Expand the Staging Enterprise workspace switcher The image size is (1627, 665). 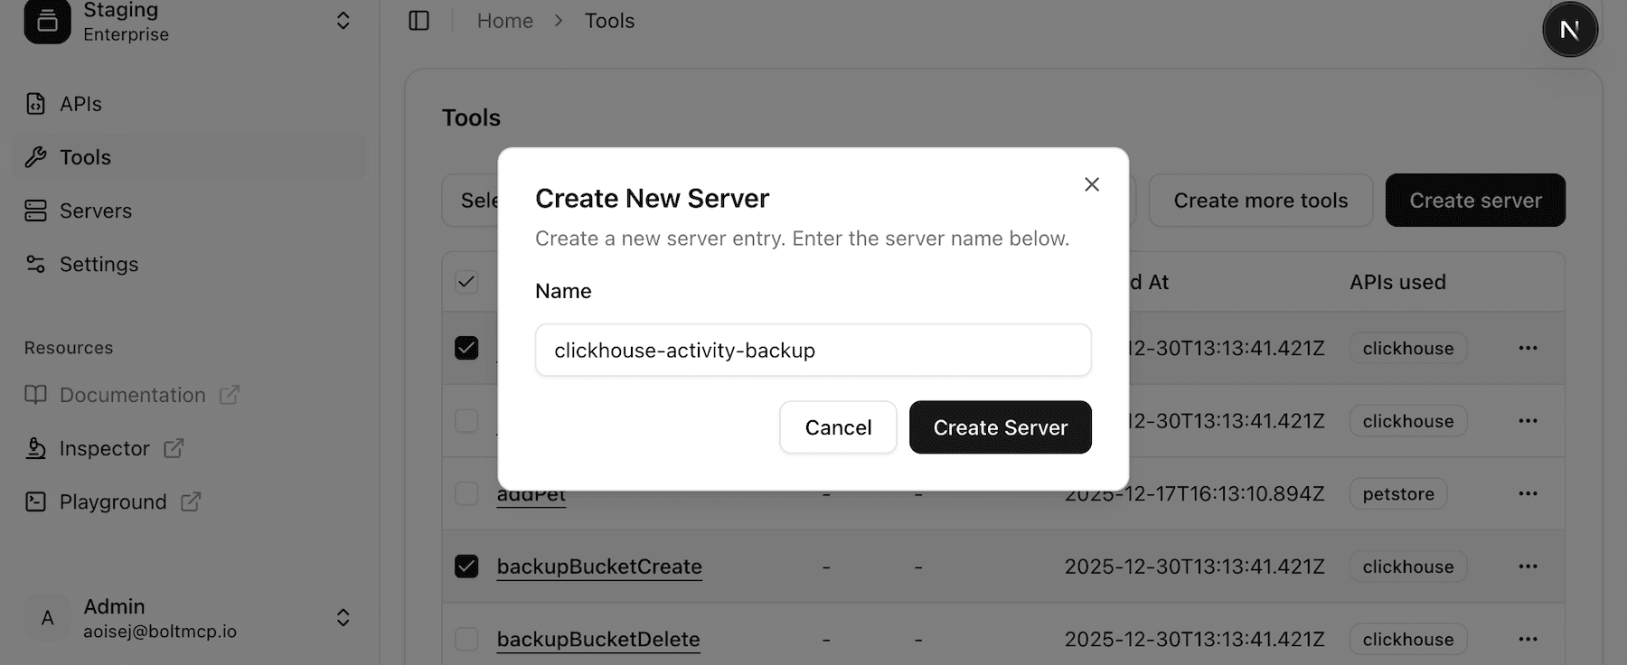(343, 21)
